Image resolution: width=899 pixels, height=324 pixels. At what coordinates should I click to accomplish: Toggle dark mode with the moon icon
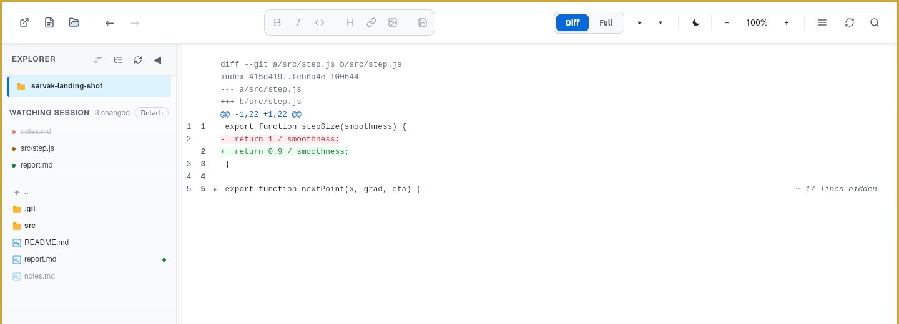point(696,22)
